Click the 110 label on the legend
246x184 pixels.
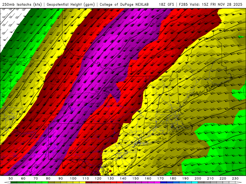pyautogui.click(x=86, y=178)
